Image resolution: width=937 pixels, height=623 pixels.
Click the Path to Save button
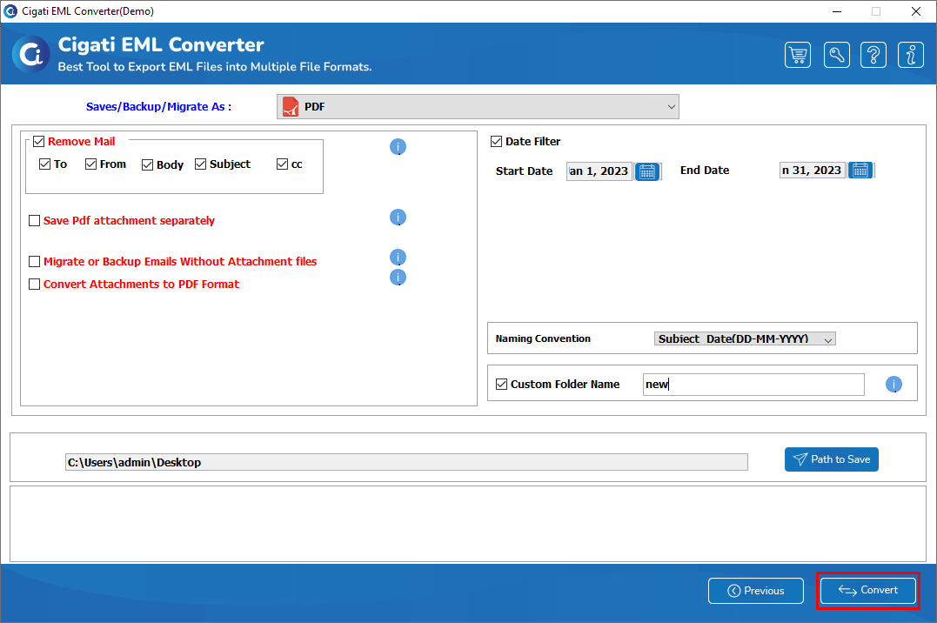[831, 459]
